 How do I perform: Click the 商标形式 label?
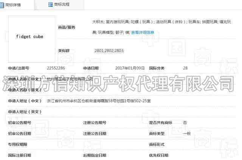point(157,145)
